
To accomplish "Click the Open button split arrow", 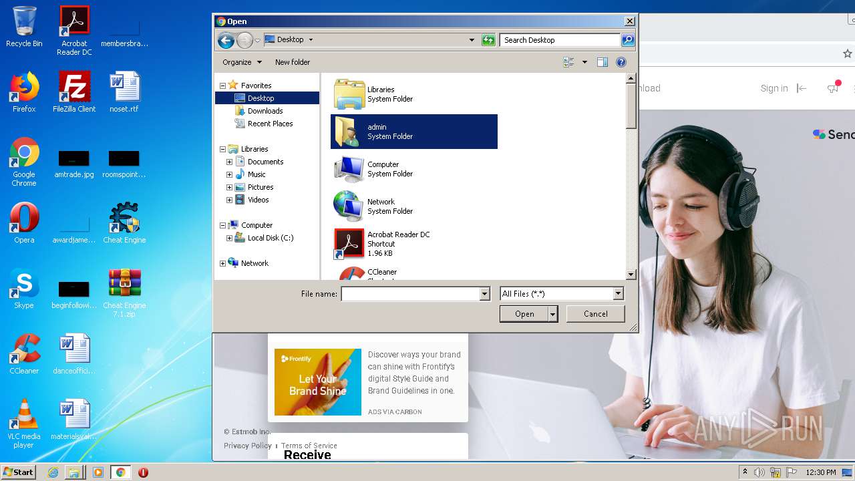I will (x=552, y=314).
